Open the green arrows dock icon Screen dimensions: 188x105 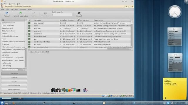[63, 90]
